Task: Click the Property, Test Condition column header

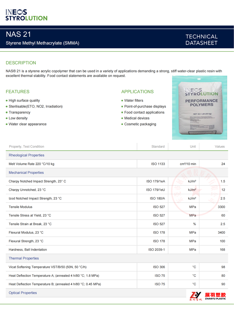Action: pyautogui.click(x=27, y=147)
